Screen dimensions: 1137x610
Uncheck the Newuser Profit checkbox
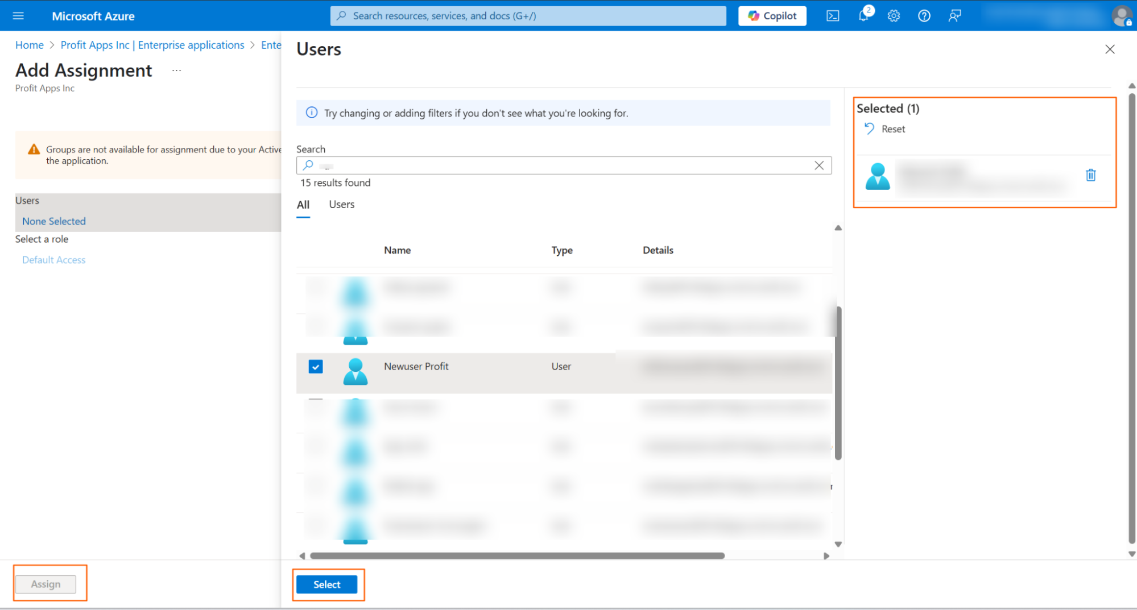(316, 367)
